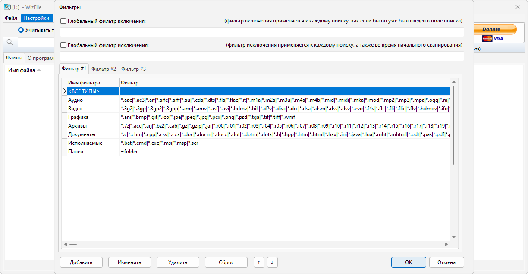The image size is (528, 274).
Task: Switch to the Фильтр #3 tab
Action: click(133, 68)
